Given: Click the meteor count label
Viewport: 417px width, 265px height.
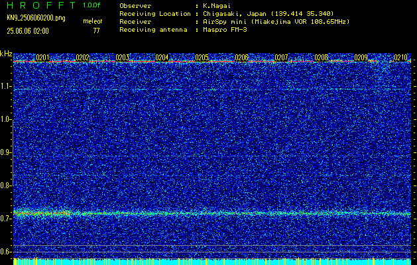Looking at the screenshot, I should [x=93, y=21].
